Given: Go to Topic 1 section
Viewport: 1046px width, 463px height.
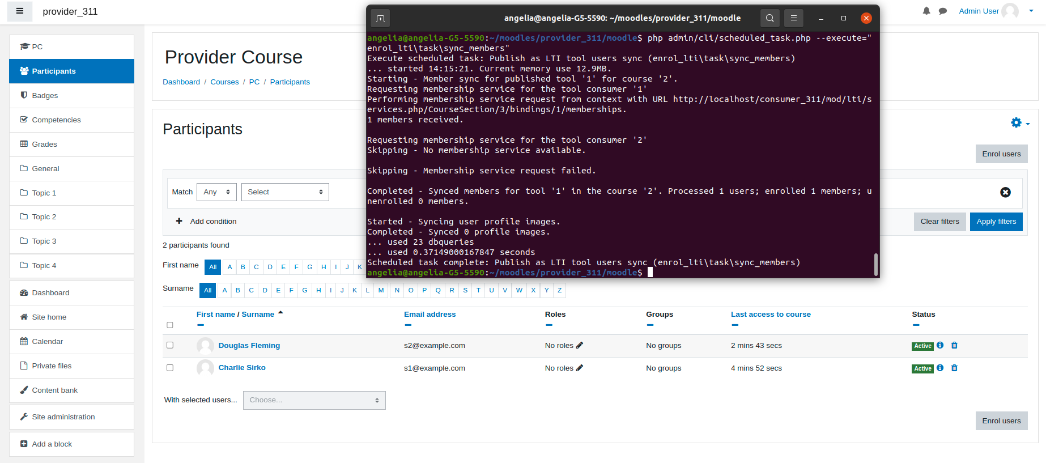Looking at the screenshot, I should coord(71,193).
